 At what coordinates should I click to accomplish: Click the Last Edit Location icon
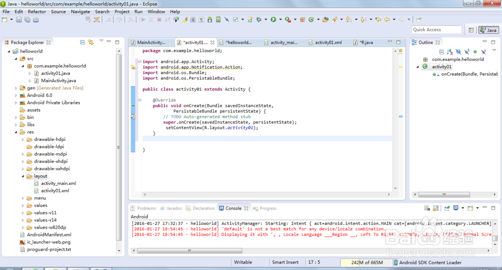378,20
